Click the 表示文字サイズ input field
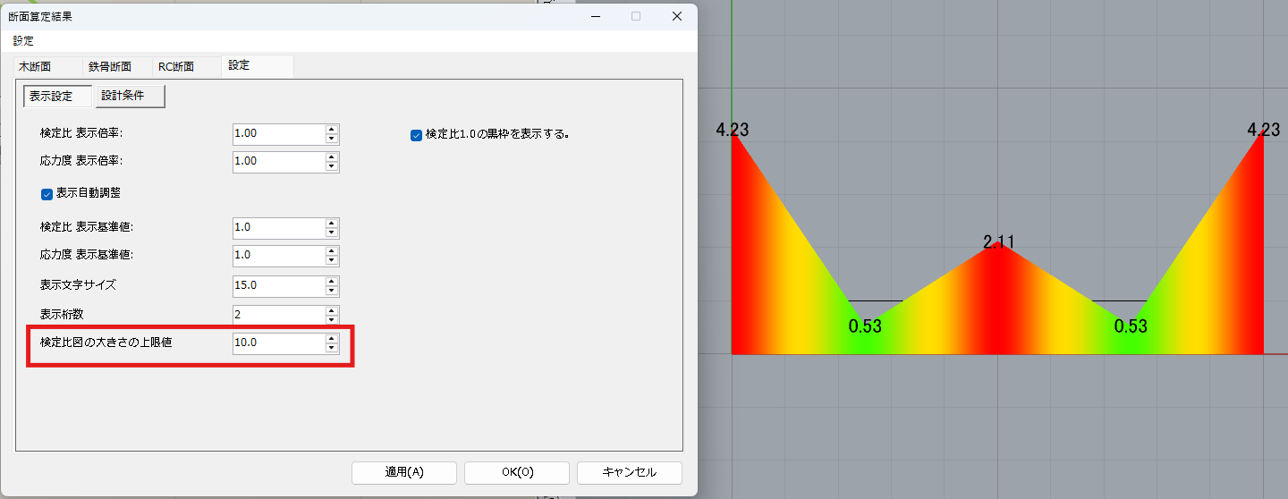This screenshot has width=1288, height=499. tap(277, 286)
